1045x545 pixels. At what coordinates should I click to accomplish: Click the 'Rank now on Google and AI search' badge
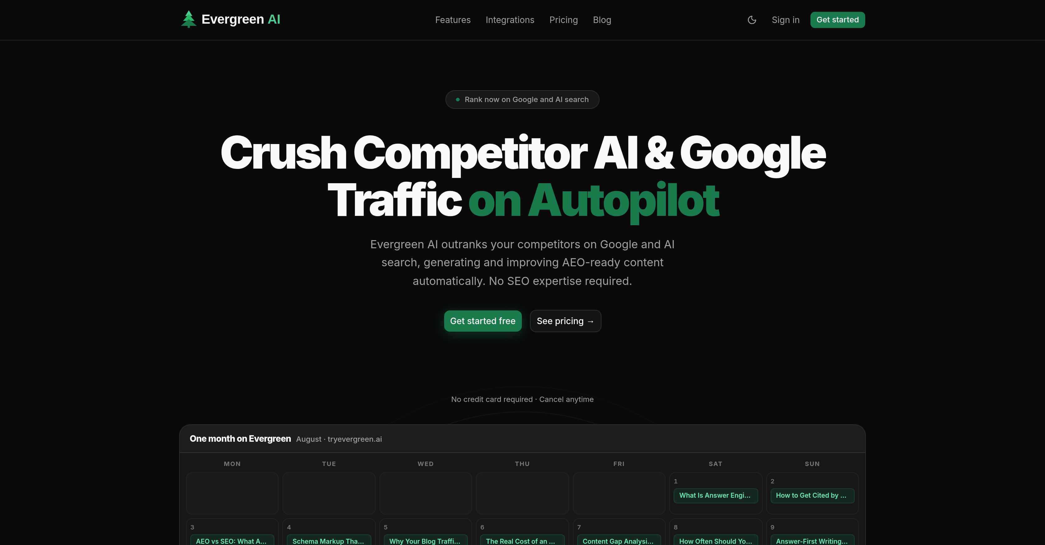click(522, 100)
